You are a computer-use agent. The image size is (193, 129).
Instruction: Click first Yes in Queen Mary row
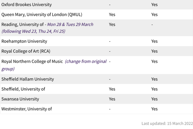tap(112, 14)
